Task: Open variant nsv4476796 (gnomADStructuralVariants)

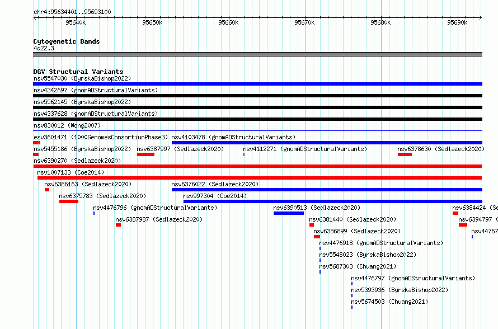Action: click(x=155, y=208)
